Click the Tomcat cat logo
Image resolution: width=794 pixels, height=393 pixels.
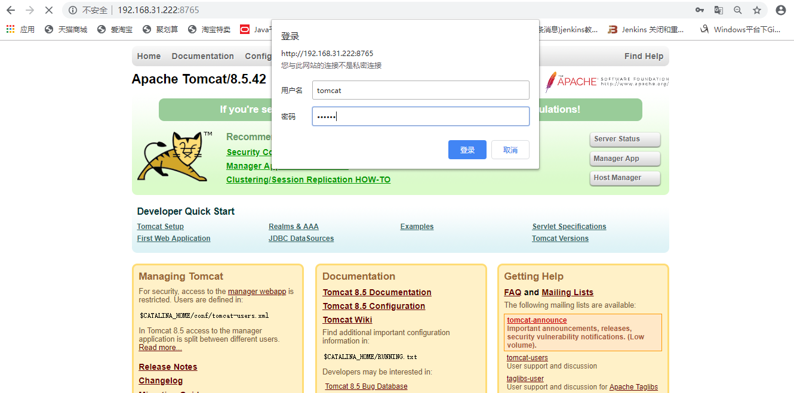click(174, 156)
